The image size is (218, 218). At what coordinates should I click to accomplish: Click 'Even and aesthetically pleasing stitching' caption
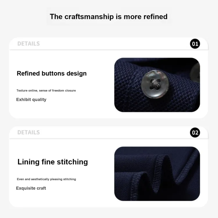(47, 179)
